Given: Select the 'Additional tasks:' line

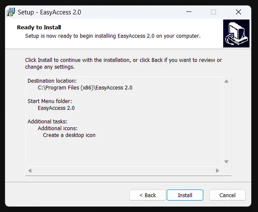Looking at the screenshot, I should click(48, 122).
